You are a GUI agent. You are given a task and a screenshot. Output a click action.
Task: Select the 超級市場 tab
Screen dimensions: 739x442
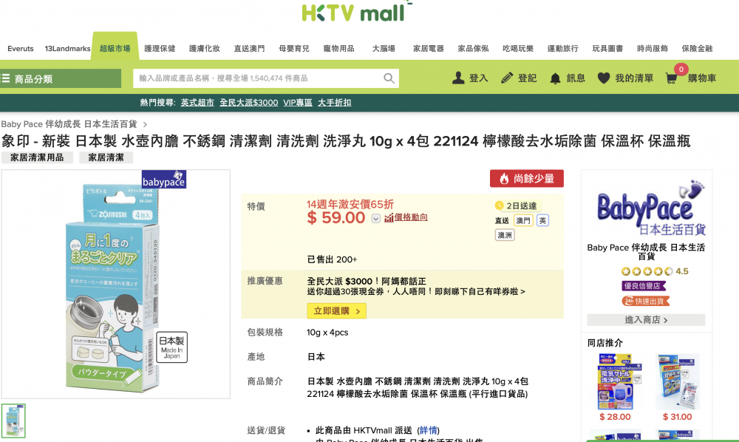[x=115, y=48]
